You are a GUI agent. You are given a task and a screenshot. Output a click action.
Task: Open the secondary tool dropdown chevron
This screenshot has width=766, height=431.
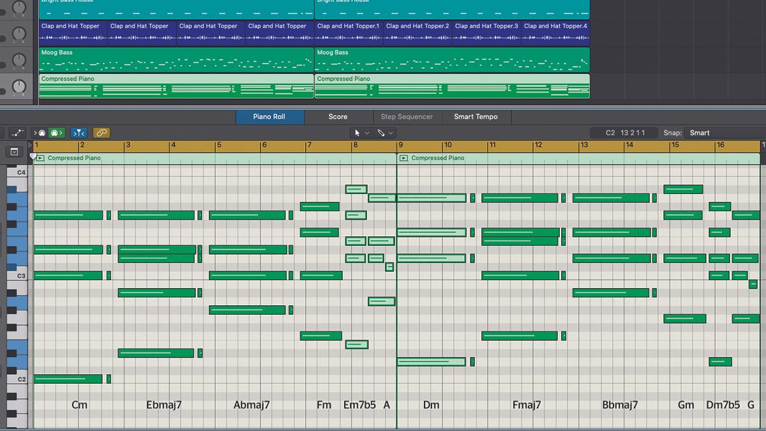pyautogui.click(x=391, y=133)
